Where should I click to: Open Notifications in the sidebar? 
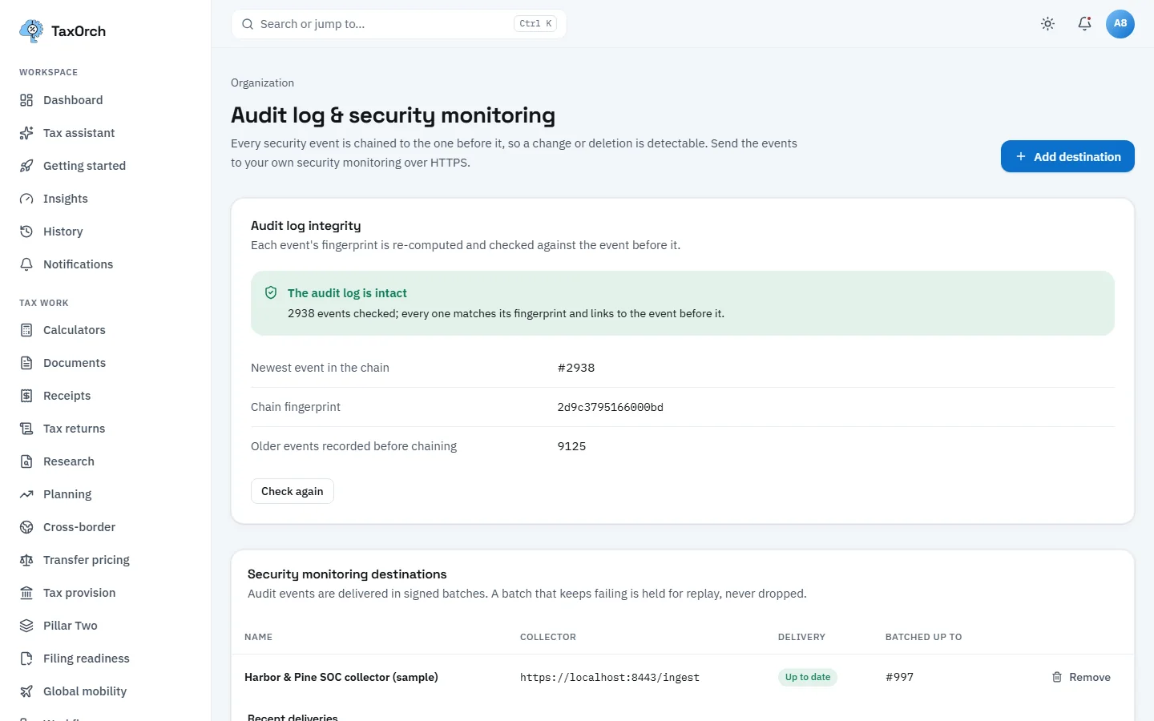coord(106,264)
